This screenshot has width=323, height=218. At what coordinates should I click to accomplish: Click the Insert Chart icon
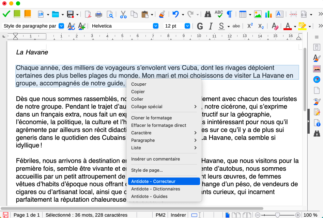coord(268,14)
